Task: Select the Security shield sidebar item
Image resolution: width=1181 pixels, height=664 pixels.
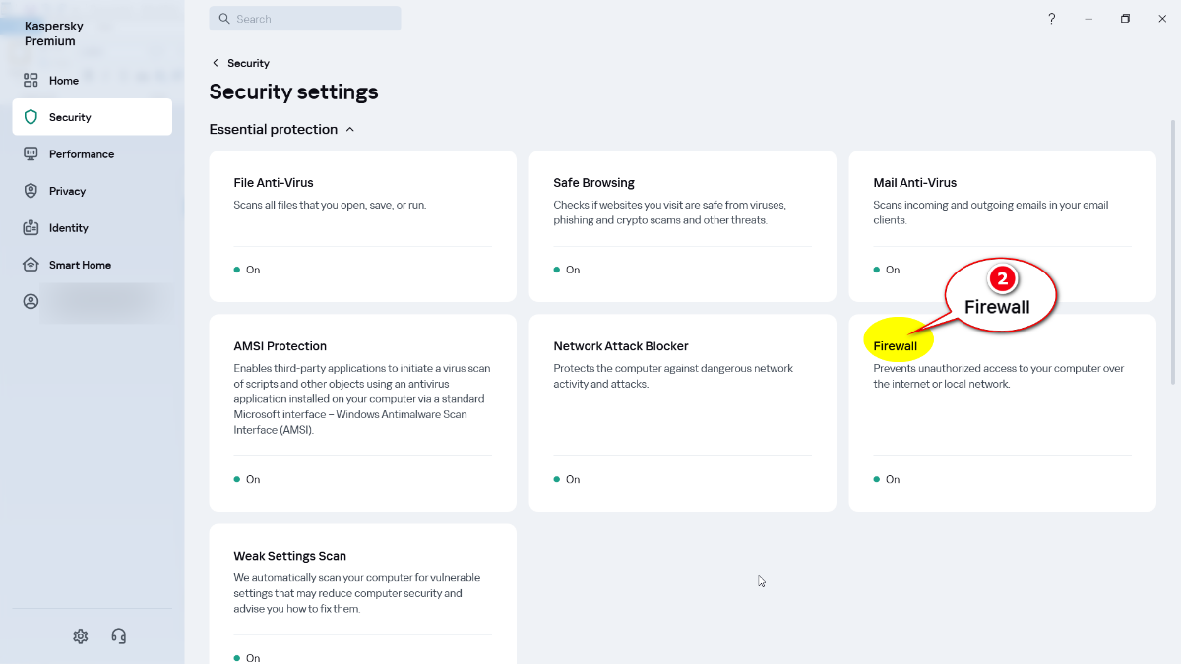Action: pyautogui.click(x=92, y=117)
